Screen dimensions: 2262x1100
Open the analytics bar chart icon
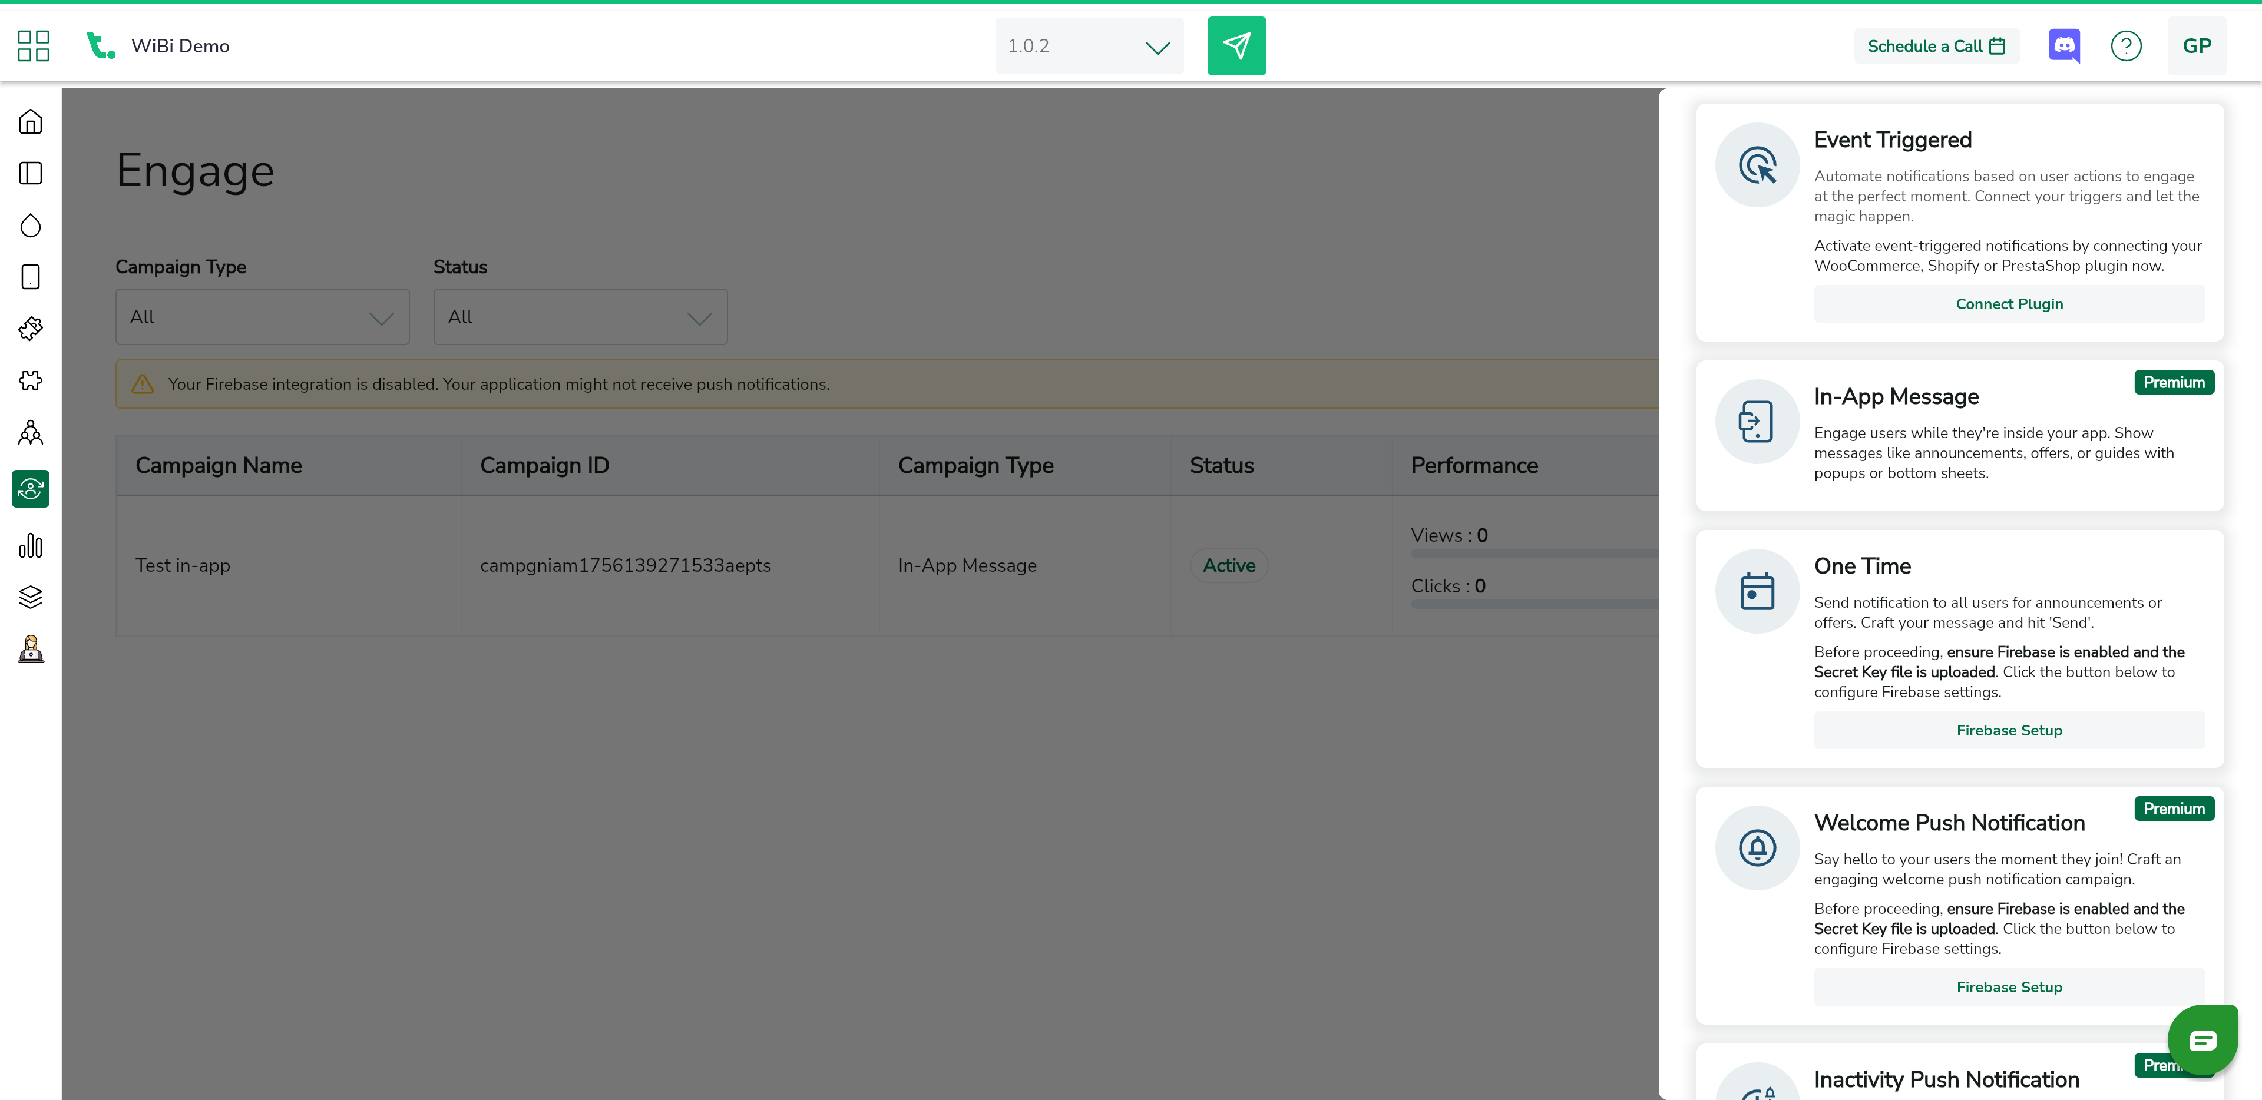31,545
